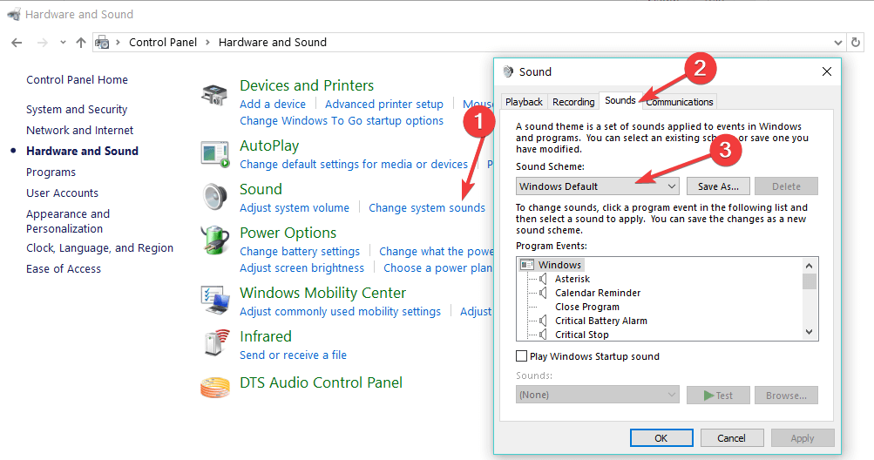Select the Sounds tab
The width and height of the screenshot is (874, 460).
pyautogui.click(x=620, y=100)
